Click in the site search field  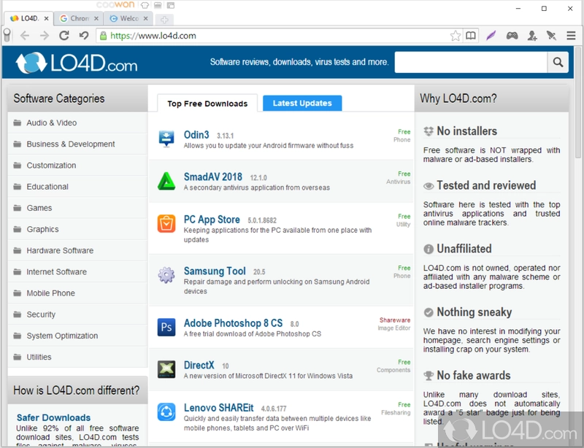[x=471, y=62]
